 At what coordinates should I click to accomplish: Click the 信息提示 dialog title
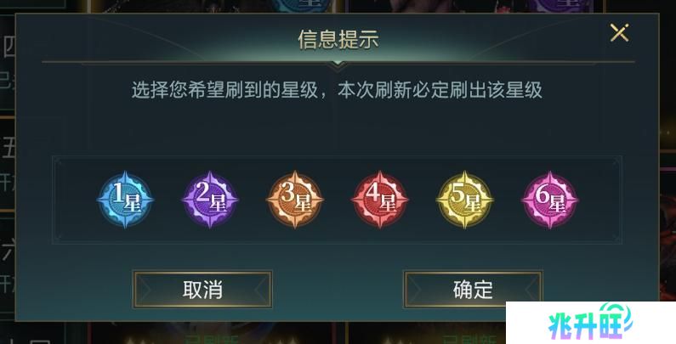[338, 39]
